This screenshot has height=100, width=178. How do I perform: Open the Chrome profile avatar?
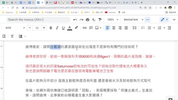point(170,7)
